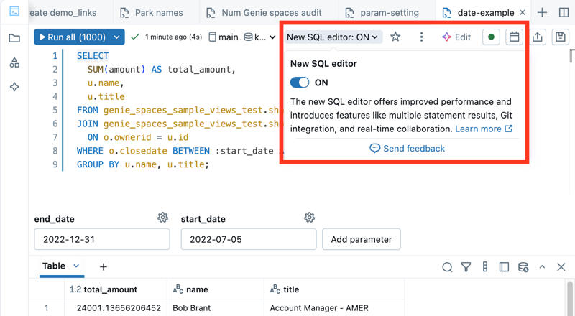Save the query with the disk icon
Image resolution: width=575 pixels, height=316 pixels.
[561, 37]
